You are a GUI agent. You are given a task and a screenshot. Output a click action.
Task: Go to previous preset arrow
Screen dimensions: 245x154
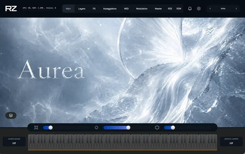pos(210,9)
